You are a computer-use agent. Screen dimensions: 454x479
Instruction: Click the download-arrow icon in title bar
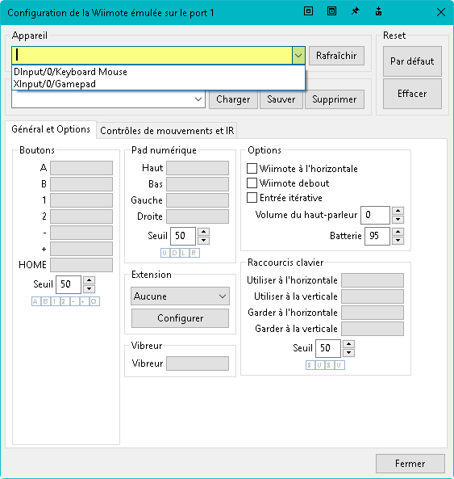pyautogui.click(x=378, y=12)
